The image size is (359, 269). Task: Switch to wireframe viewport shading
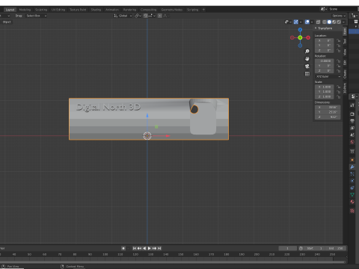click(x=325, y=22)
